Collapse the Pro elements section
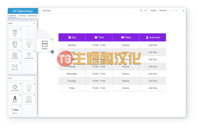This screenshot has width=198, height=129. pyautogui.click(x=34, y=78)
